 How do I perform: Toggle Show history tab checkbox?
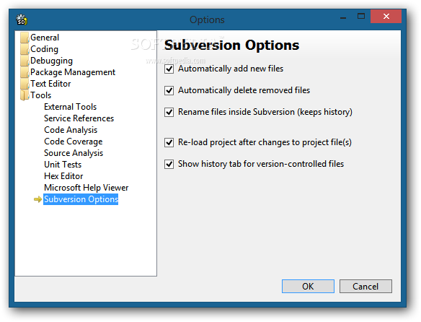click(x=169, y=164)
